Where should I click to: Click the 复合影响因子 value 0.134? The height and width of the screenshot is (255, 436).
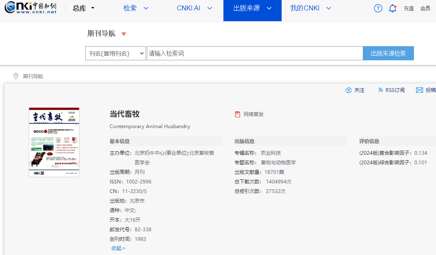tap(421, 153)
